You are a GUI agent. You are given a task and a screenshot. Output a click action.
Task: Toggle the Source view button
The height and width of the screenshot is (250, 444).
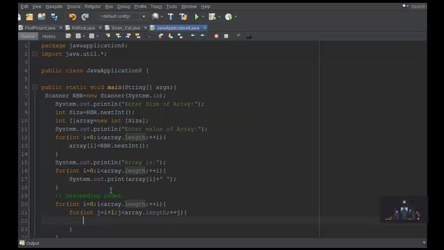tap(28, 36)
